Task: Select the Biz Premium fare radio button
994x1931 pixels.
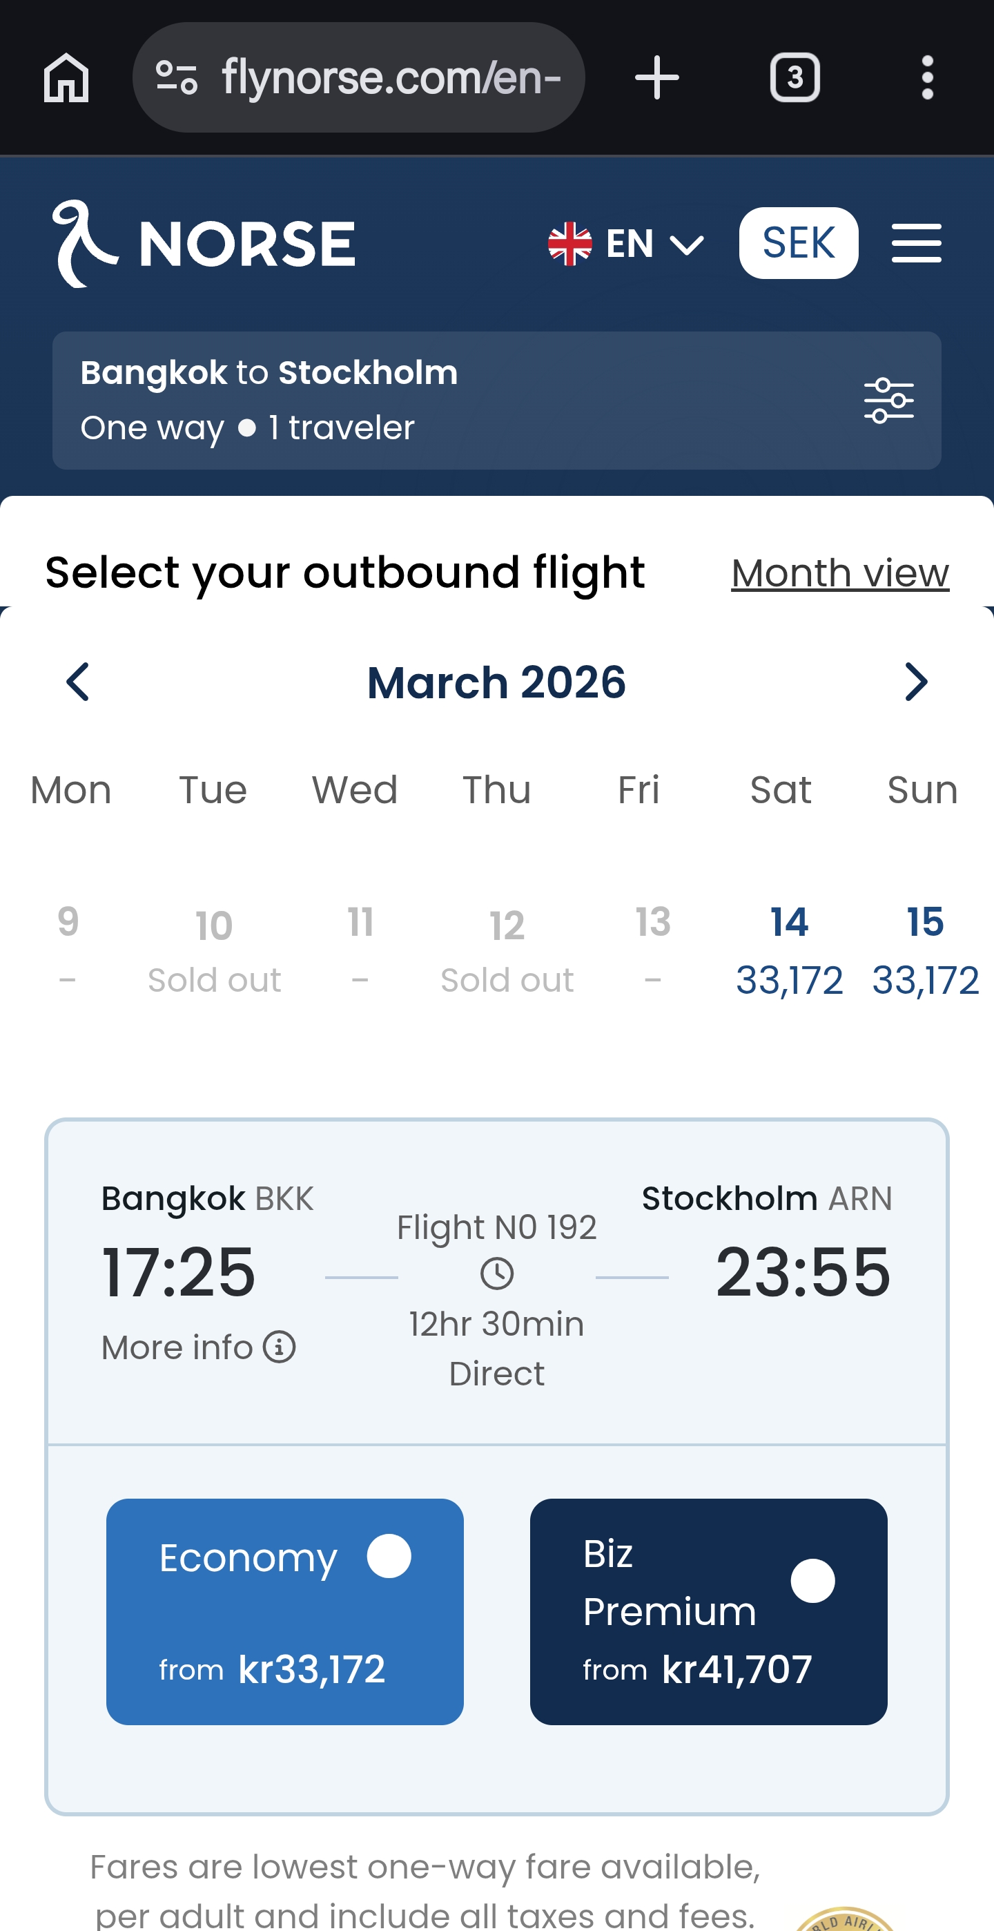Action: [x=812, y=1581]
